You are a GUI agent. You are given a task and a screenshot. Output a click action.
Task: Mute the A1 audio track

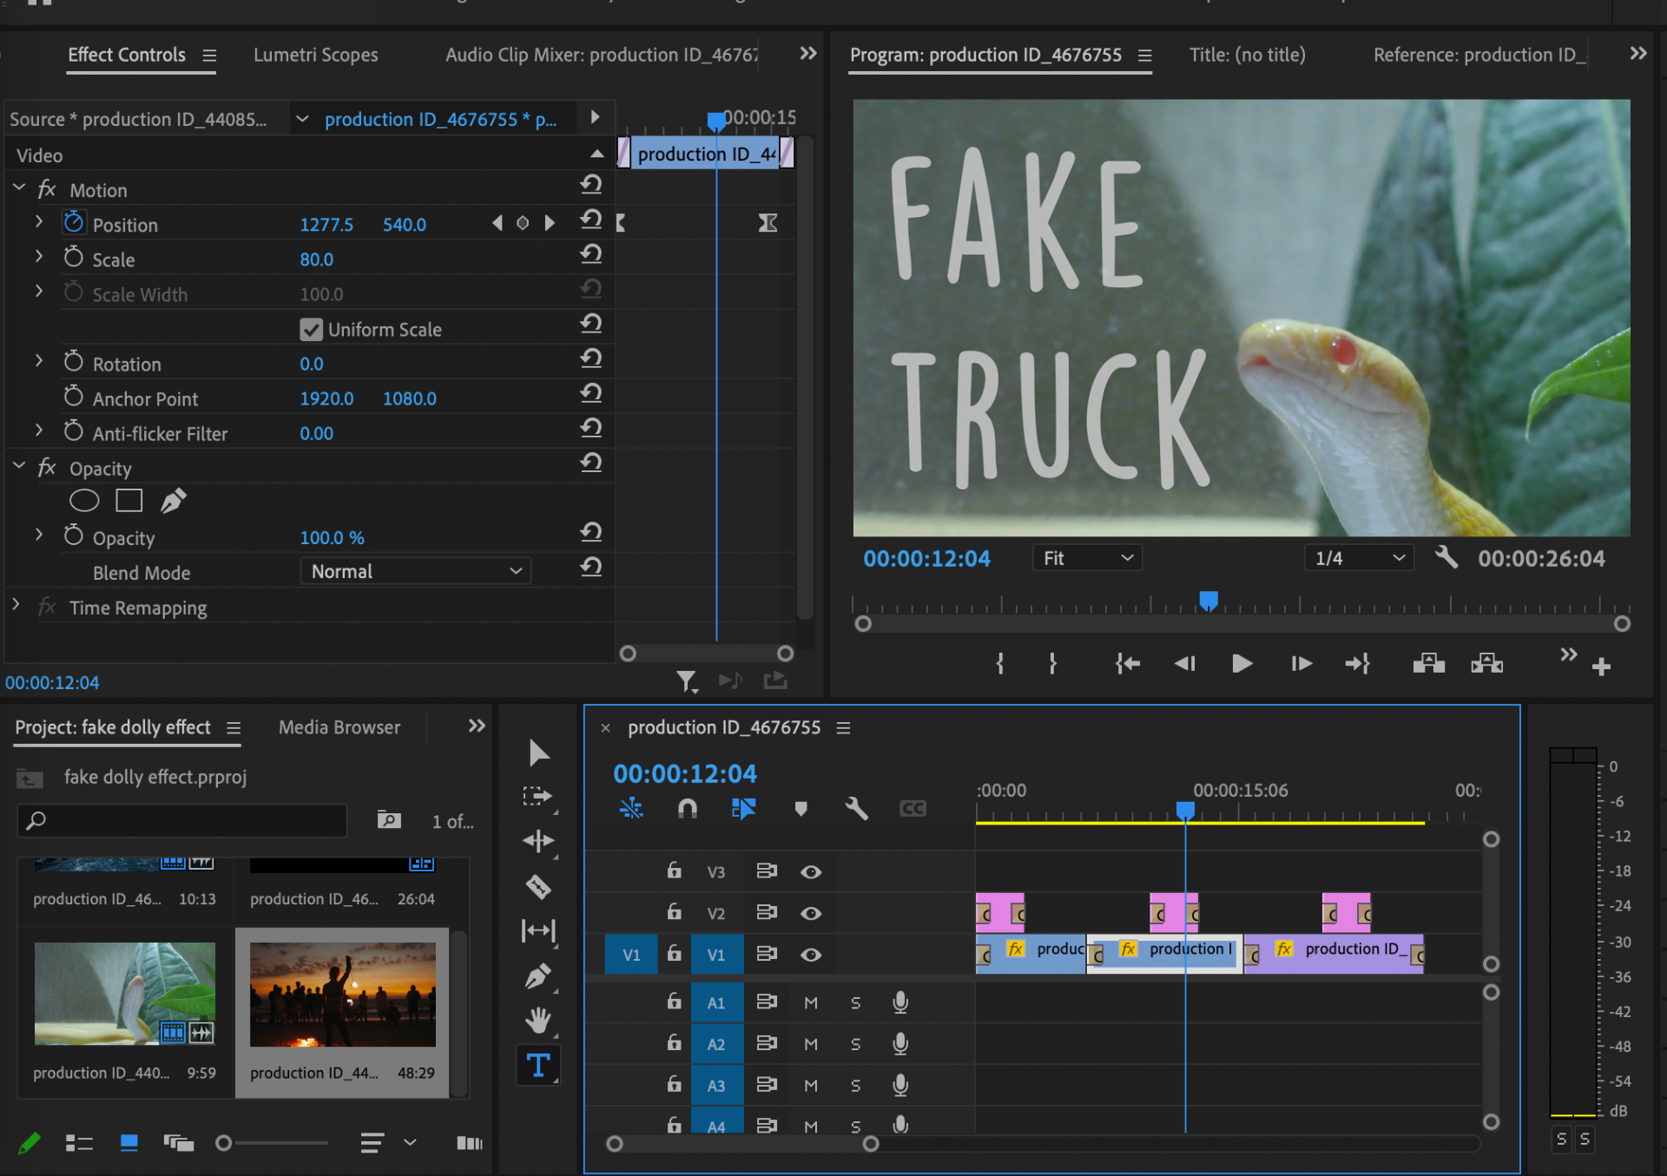(x=810, y=1003)
